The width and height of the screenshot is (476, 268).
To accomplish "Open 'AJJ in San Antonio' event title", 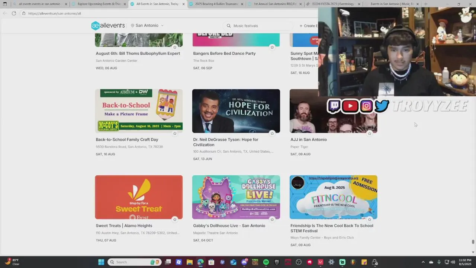I will [x=308, y=140].
